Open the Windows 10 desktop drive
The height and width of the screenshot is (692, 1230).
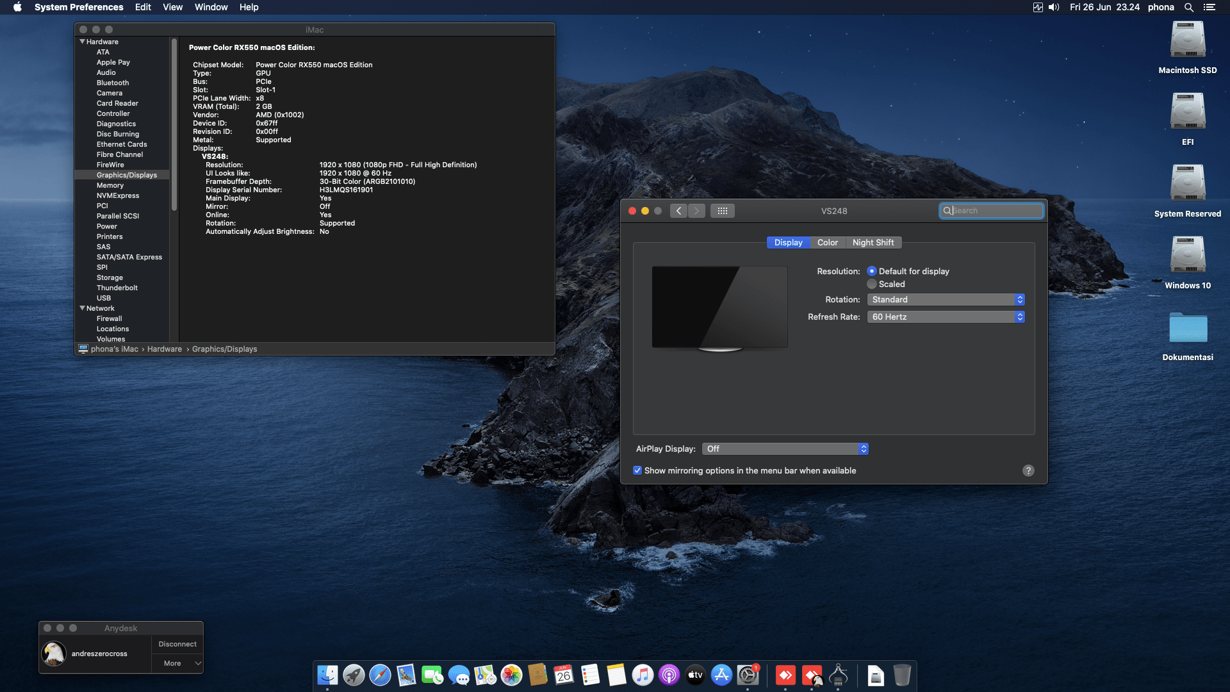point(1188,255)
